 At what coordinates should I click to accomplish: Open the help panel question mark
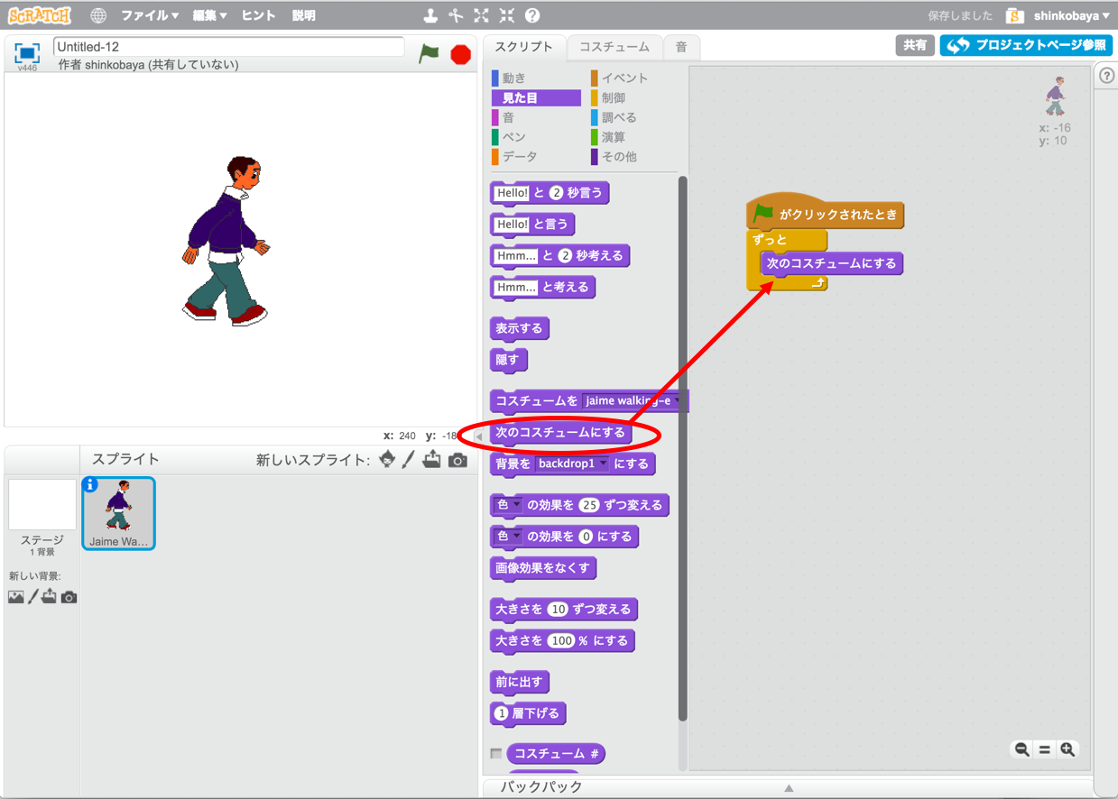pos(1107,76)
